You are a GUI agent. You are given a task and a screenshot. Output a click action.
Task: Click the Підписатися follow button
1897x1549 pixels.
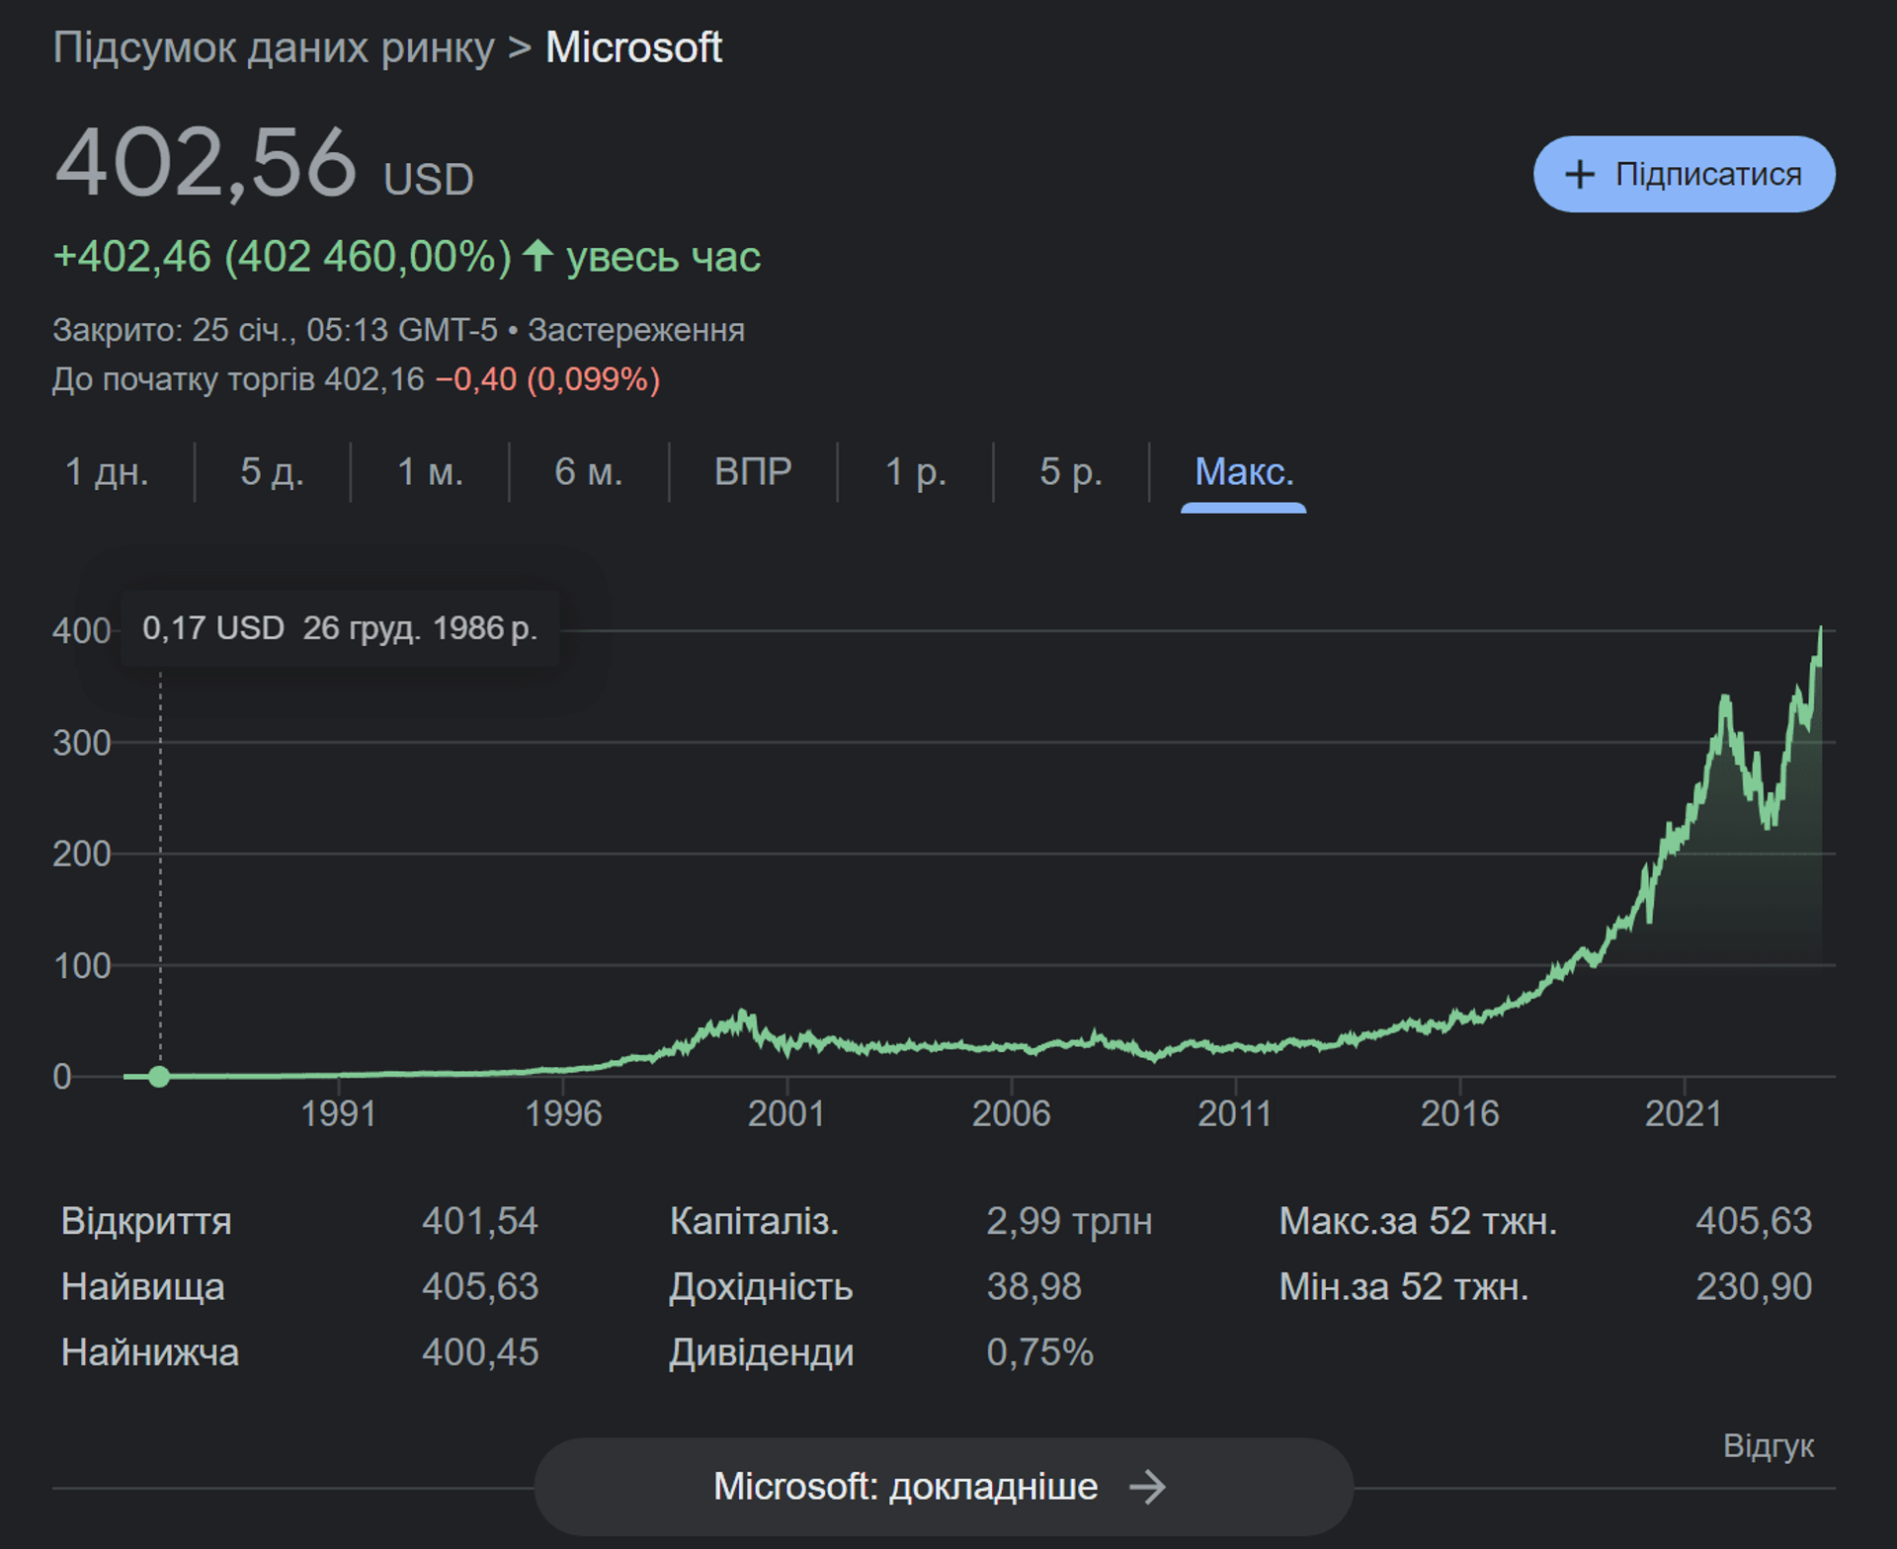click(x=1684, y=174)
